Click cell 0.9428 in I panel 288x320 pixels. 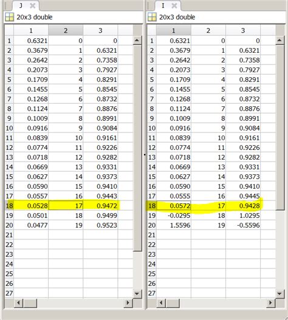[x=243, y=206]
